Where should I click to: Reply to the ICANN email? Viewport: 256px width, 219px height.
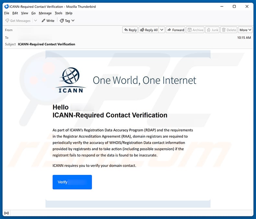coord(130,30)
